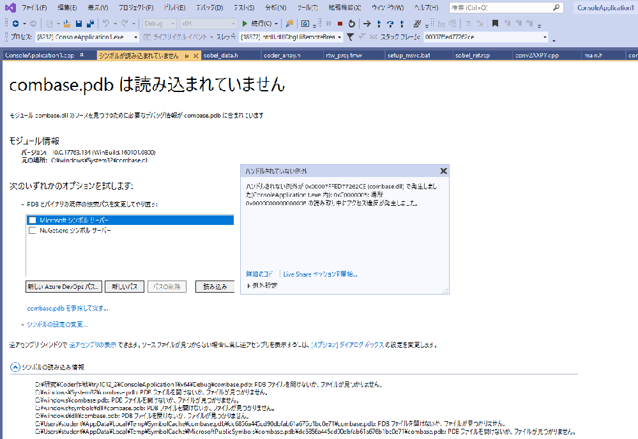Open the navigate backward history dropdown
Image resolution: width=638 pixels, height=439 pixels.
[x=24, y=24]
